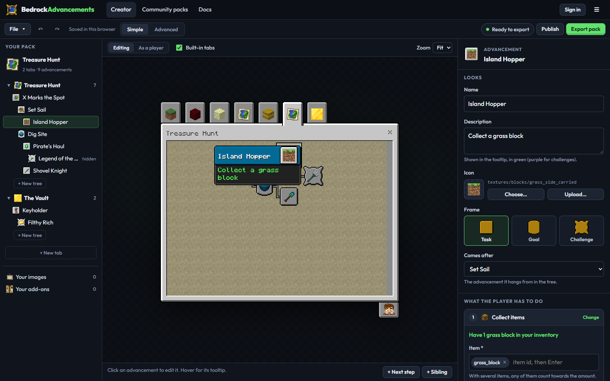Image resolution: width=610 pixels, height=381 pixels.
Task: Open the Docs page
Action: [x=205, y=10]
